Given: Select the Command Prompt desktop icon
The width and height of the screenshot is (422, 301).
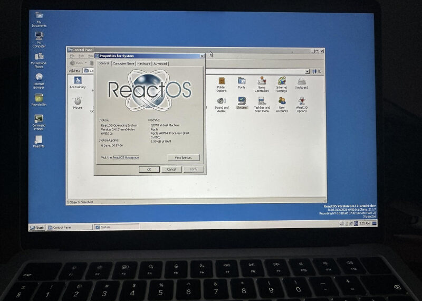Looking at the screenshot, I should click(x=39, y=123).
